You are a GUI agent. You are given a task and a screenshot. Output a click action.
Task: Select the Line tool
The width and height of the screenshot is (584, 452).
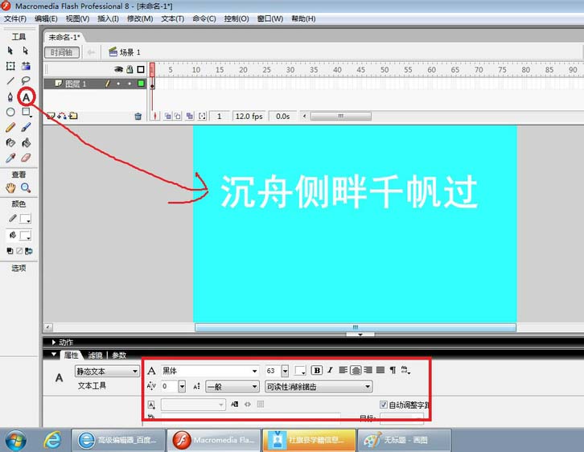10,80
